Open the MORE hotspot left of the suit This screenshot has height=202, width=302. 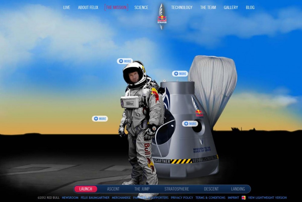[x=100, y=118]
